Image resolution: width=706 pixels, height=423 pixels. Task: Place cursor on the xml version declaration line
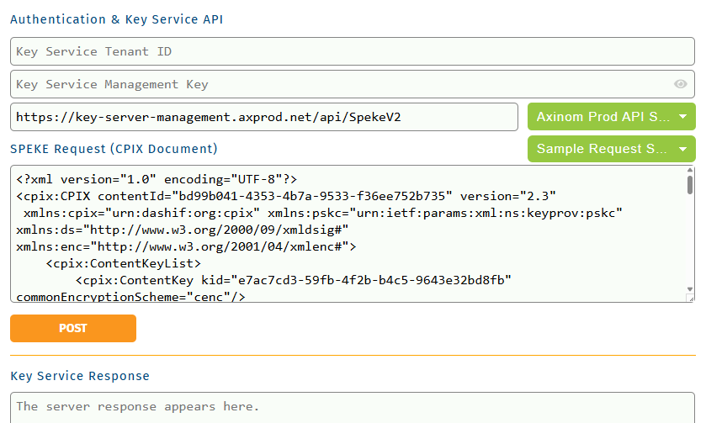pos(157,180)
